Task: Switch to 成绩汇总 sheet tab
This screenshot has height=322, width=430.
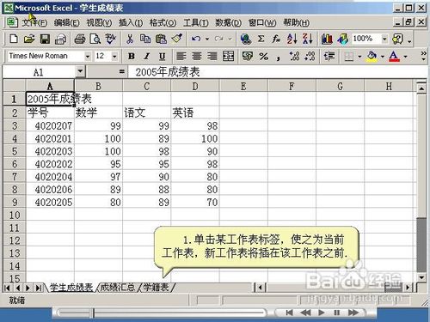Action: coord(118,287)
